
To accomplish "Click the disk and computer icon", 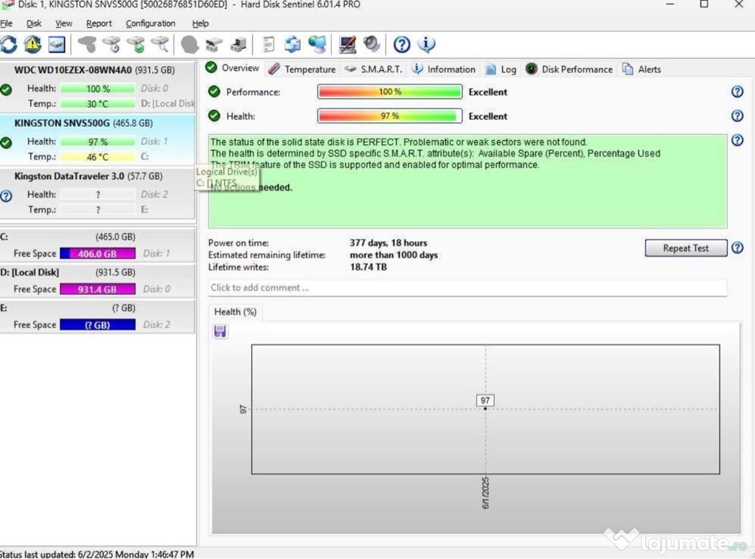I will click(238, 45).
